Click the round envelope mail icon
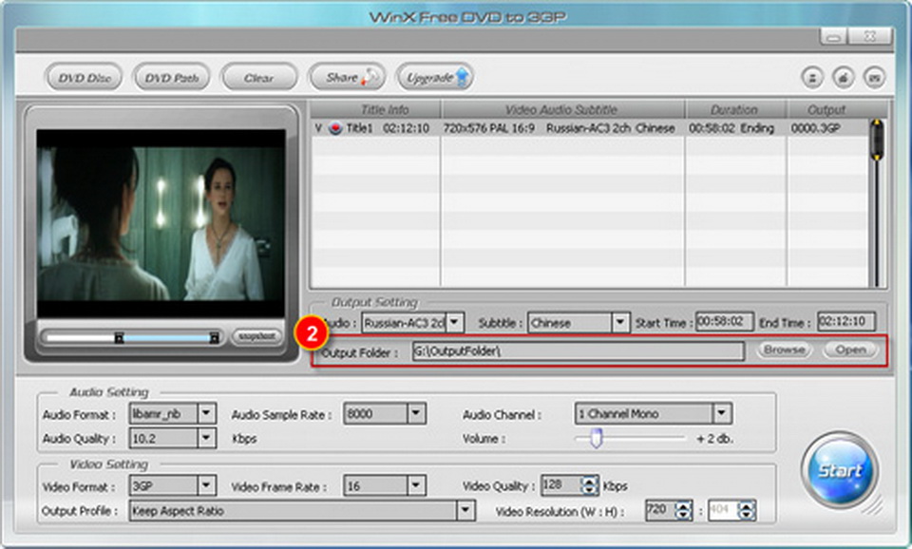 [875, 78]
